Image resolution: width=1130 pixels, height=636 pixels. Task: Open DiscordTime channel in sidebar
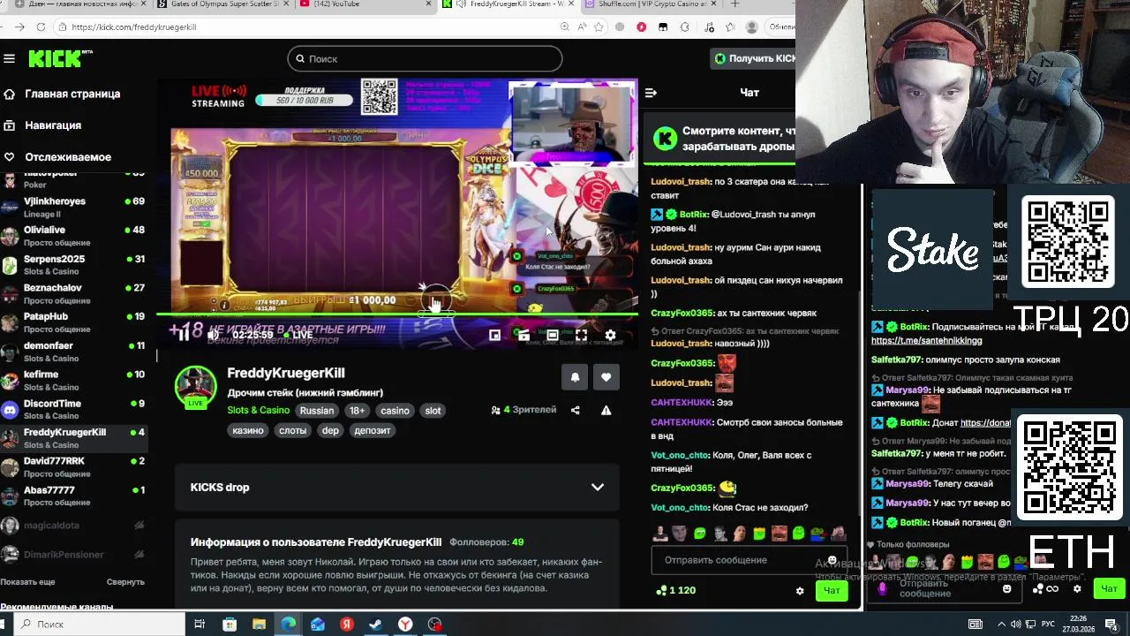point(76,409)
